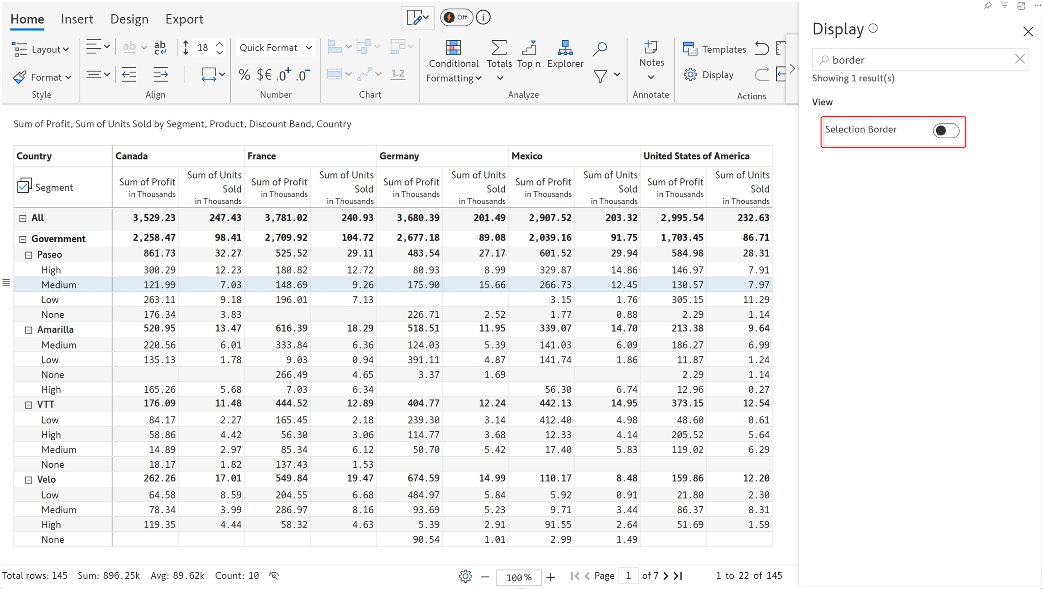The width and height of the screenshot is (1043, 589).
Task: Tick the Segment header checkbox
Action: click(x=24, y=186)
